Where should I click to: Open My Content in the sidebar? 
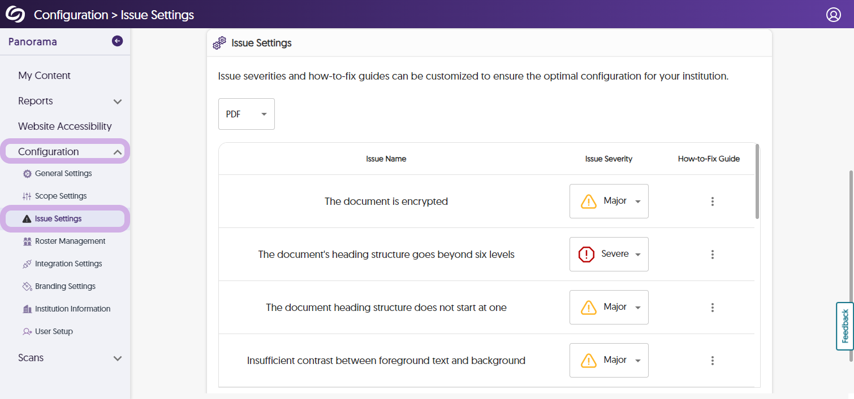click(44, 76)
